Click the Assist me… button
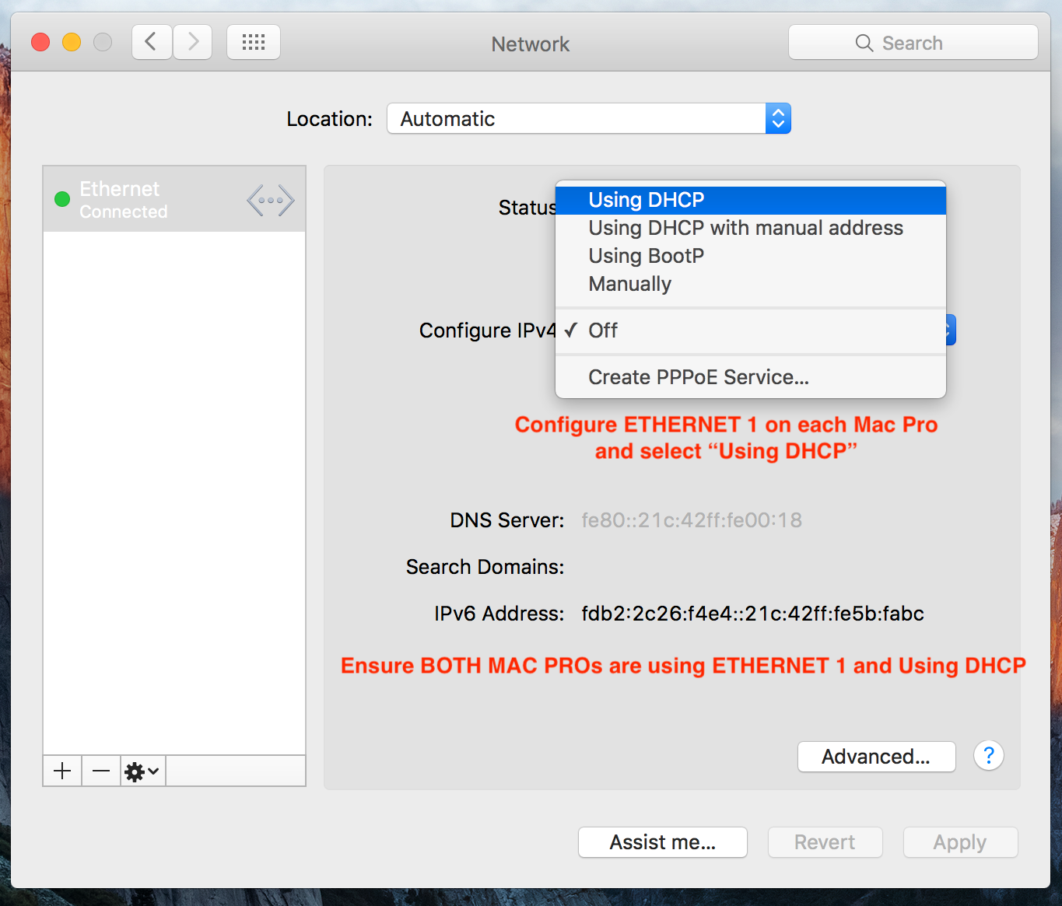1062x906 pixels. coord(663,842)
